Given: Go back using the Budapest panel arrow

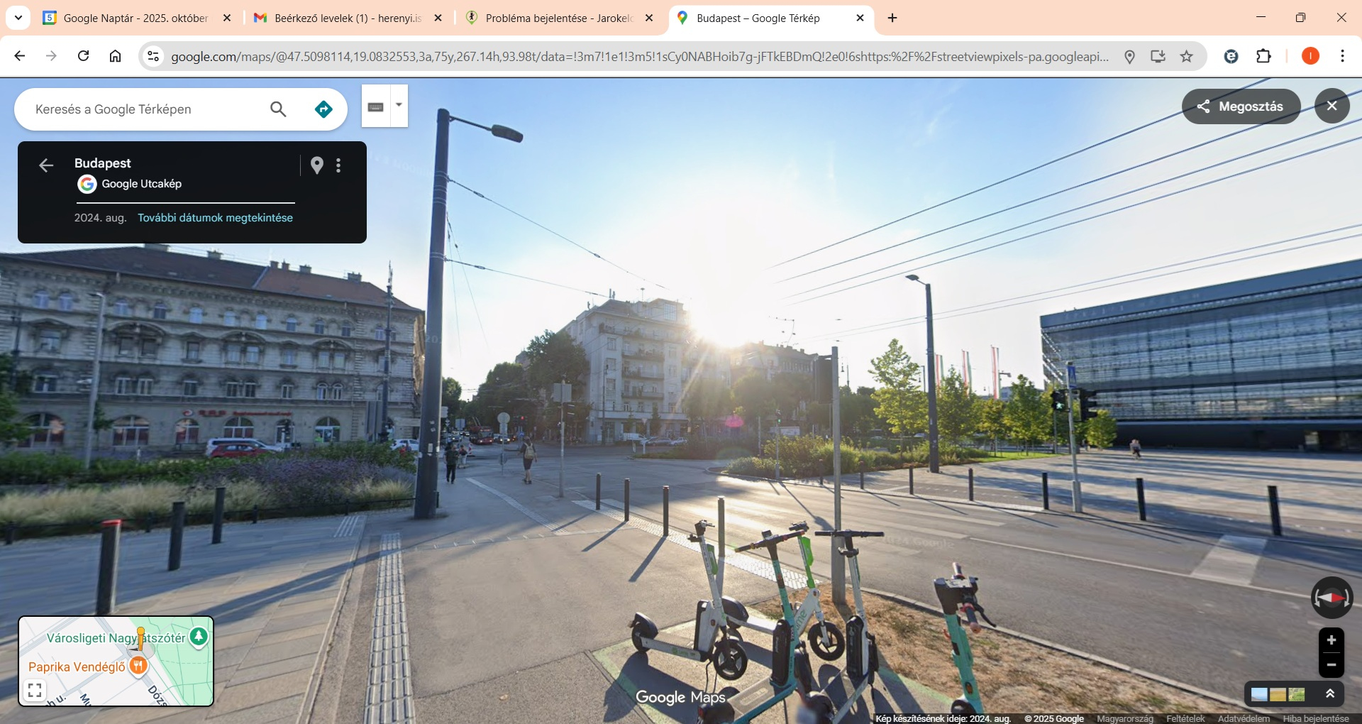Looking at the screenshot, I should point(46,165).
